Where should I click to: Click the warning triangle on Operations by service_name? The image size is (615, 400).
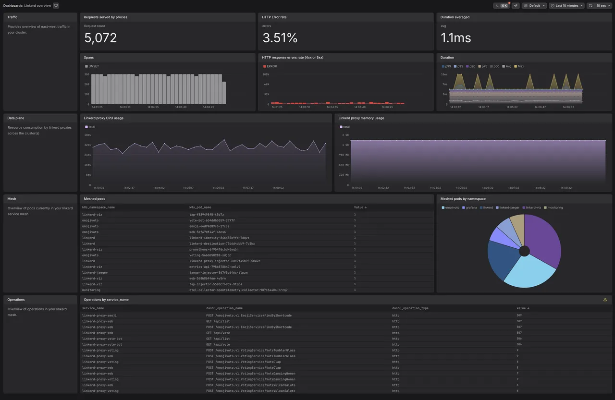tap(605, 300)
